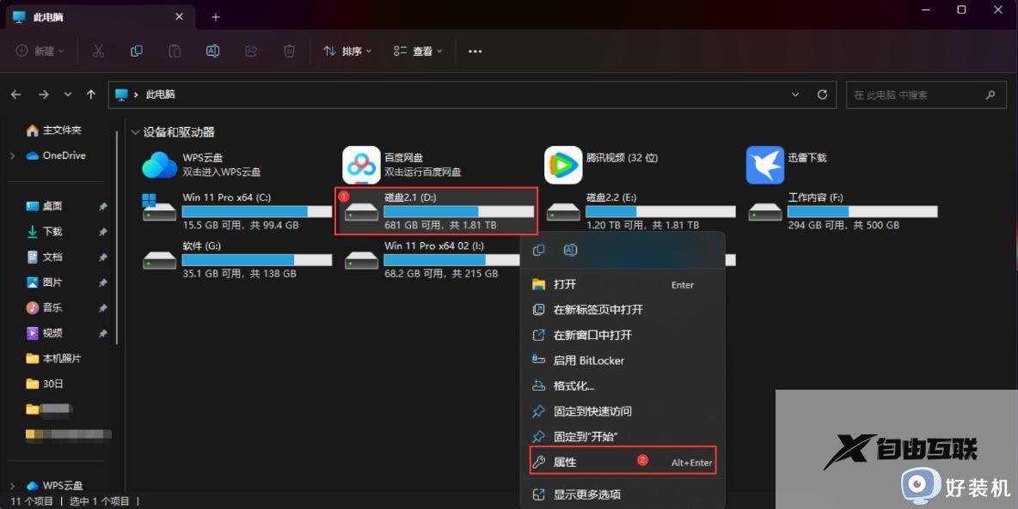The image size is (1018, 509).
Task: Click inside the 在此电脑中搜索 search box
Action: point(920,94)
